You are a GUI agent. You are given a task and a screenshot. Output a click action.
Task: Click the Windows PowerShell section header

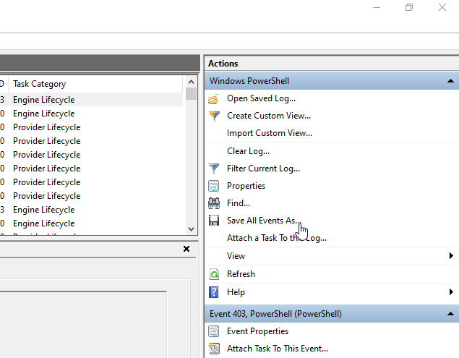click(x=332, y=81)
